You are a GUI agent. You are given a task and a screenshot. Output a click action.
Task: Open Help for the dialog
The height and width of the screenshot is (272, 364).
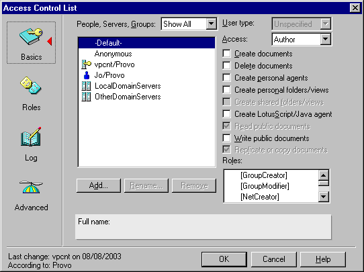click(323, 259)
